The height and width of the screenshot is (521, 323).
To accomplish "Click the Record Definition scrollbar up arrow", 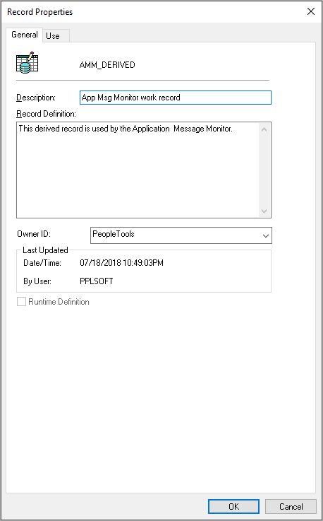I will pos(264,129).
